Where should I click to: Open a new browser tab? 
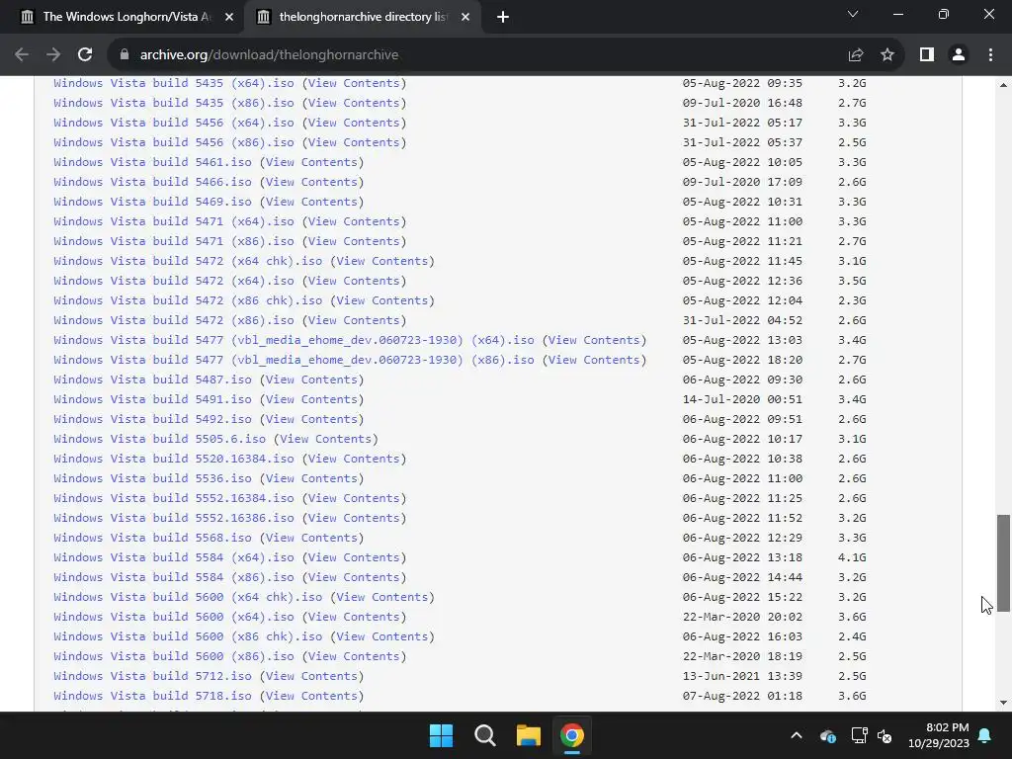503,17
